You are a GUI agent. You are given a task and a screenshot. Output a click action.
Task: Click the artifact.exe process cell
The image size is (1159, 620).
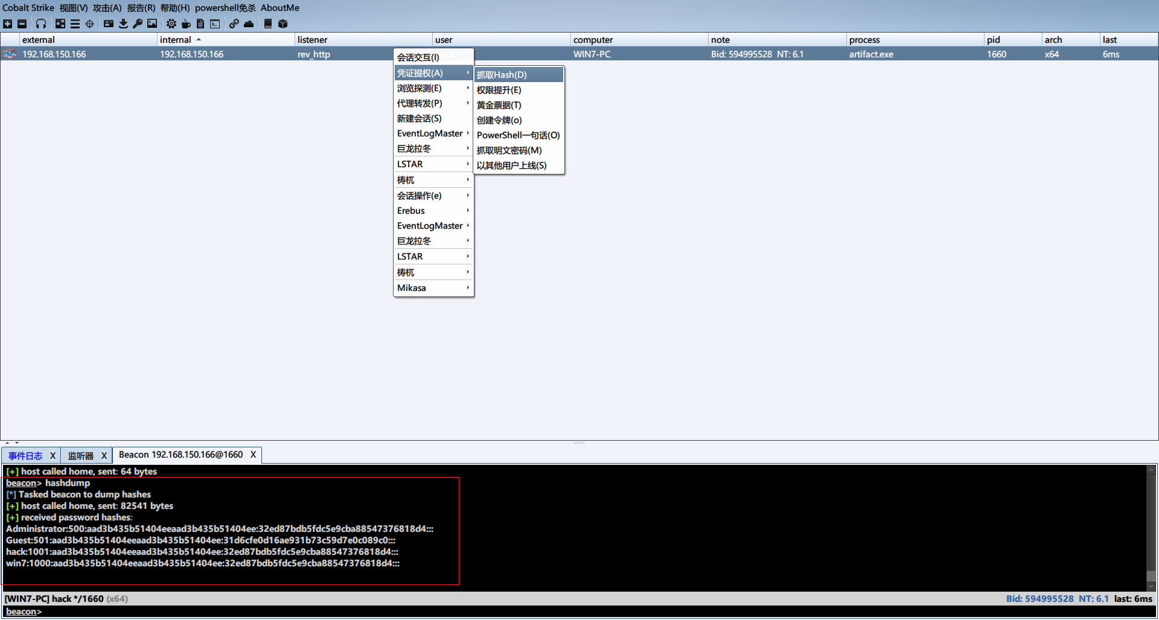pyautogui.click(x=915, y=54)
